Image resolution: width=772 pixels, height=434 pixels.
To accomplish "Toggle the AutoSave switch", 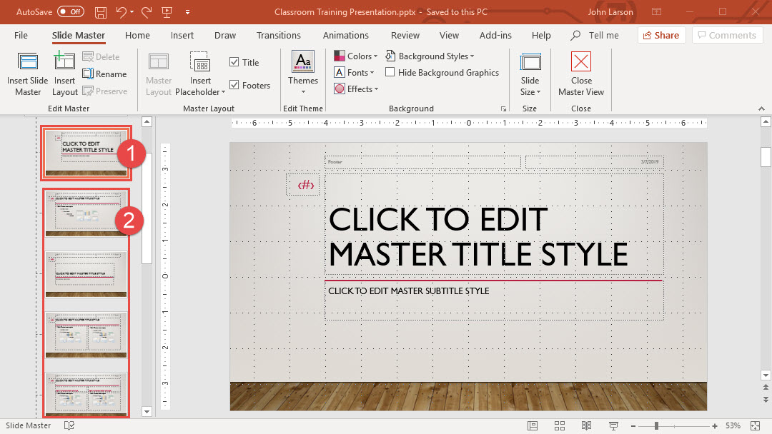I will click(x=70, y=12).
